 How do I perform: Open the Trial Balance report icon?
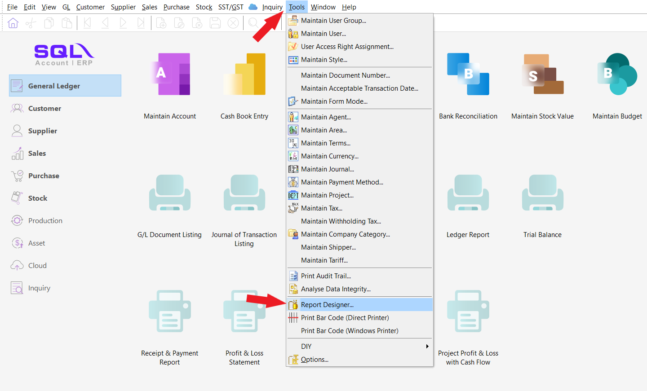click(542, 193)
